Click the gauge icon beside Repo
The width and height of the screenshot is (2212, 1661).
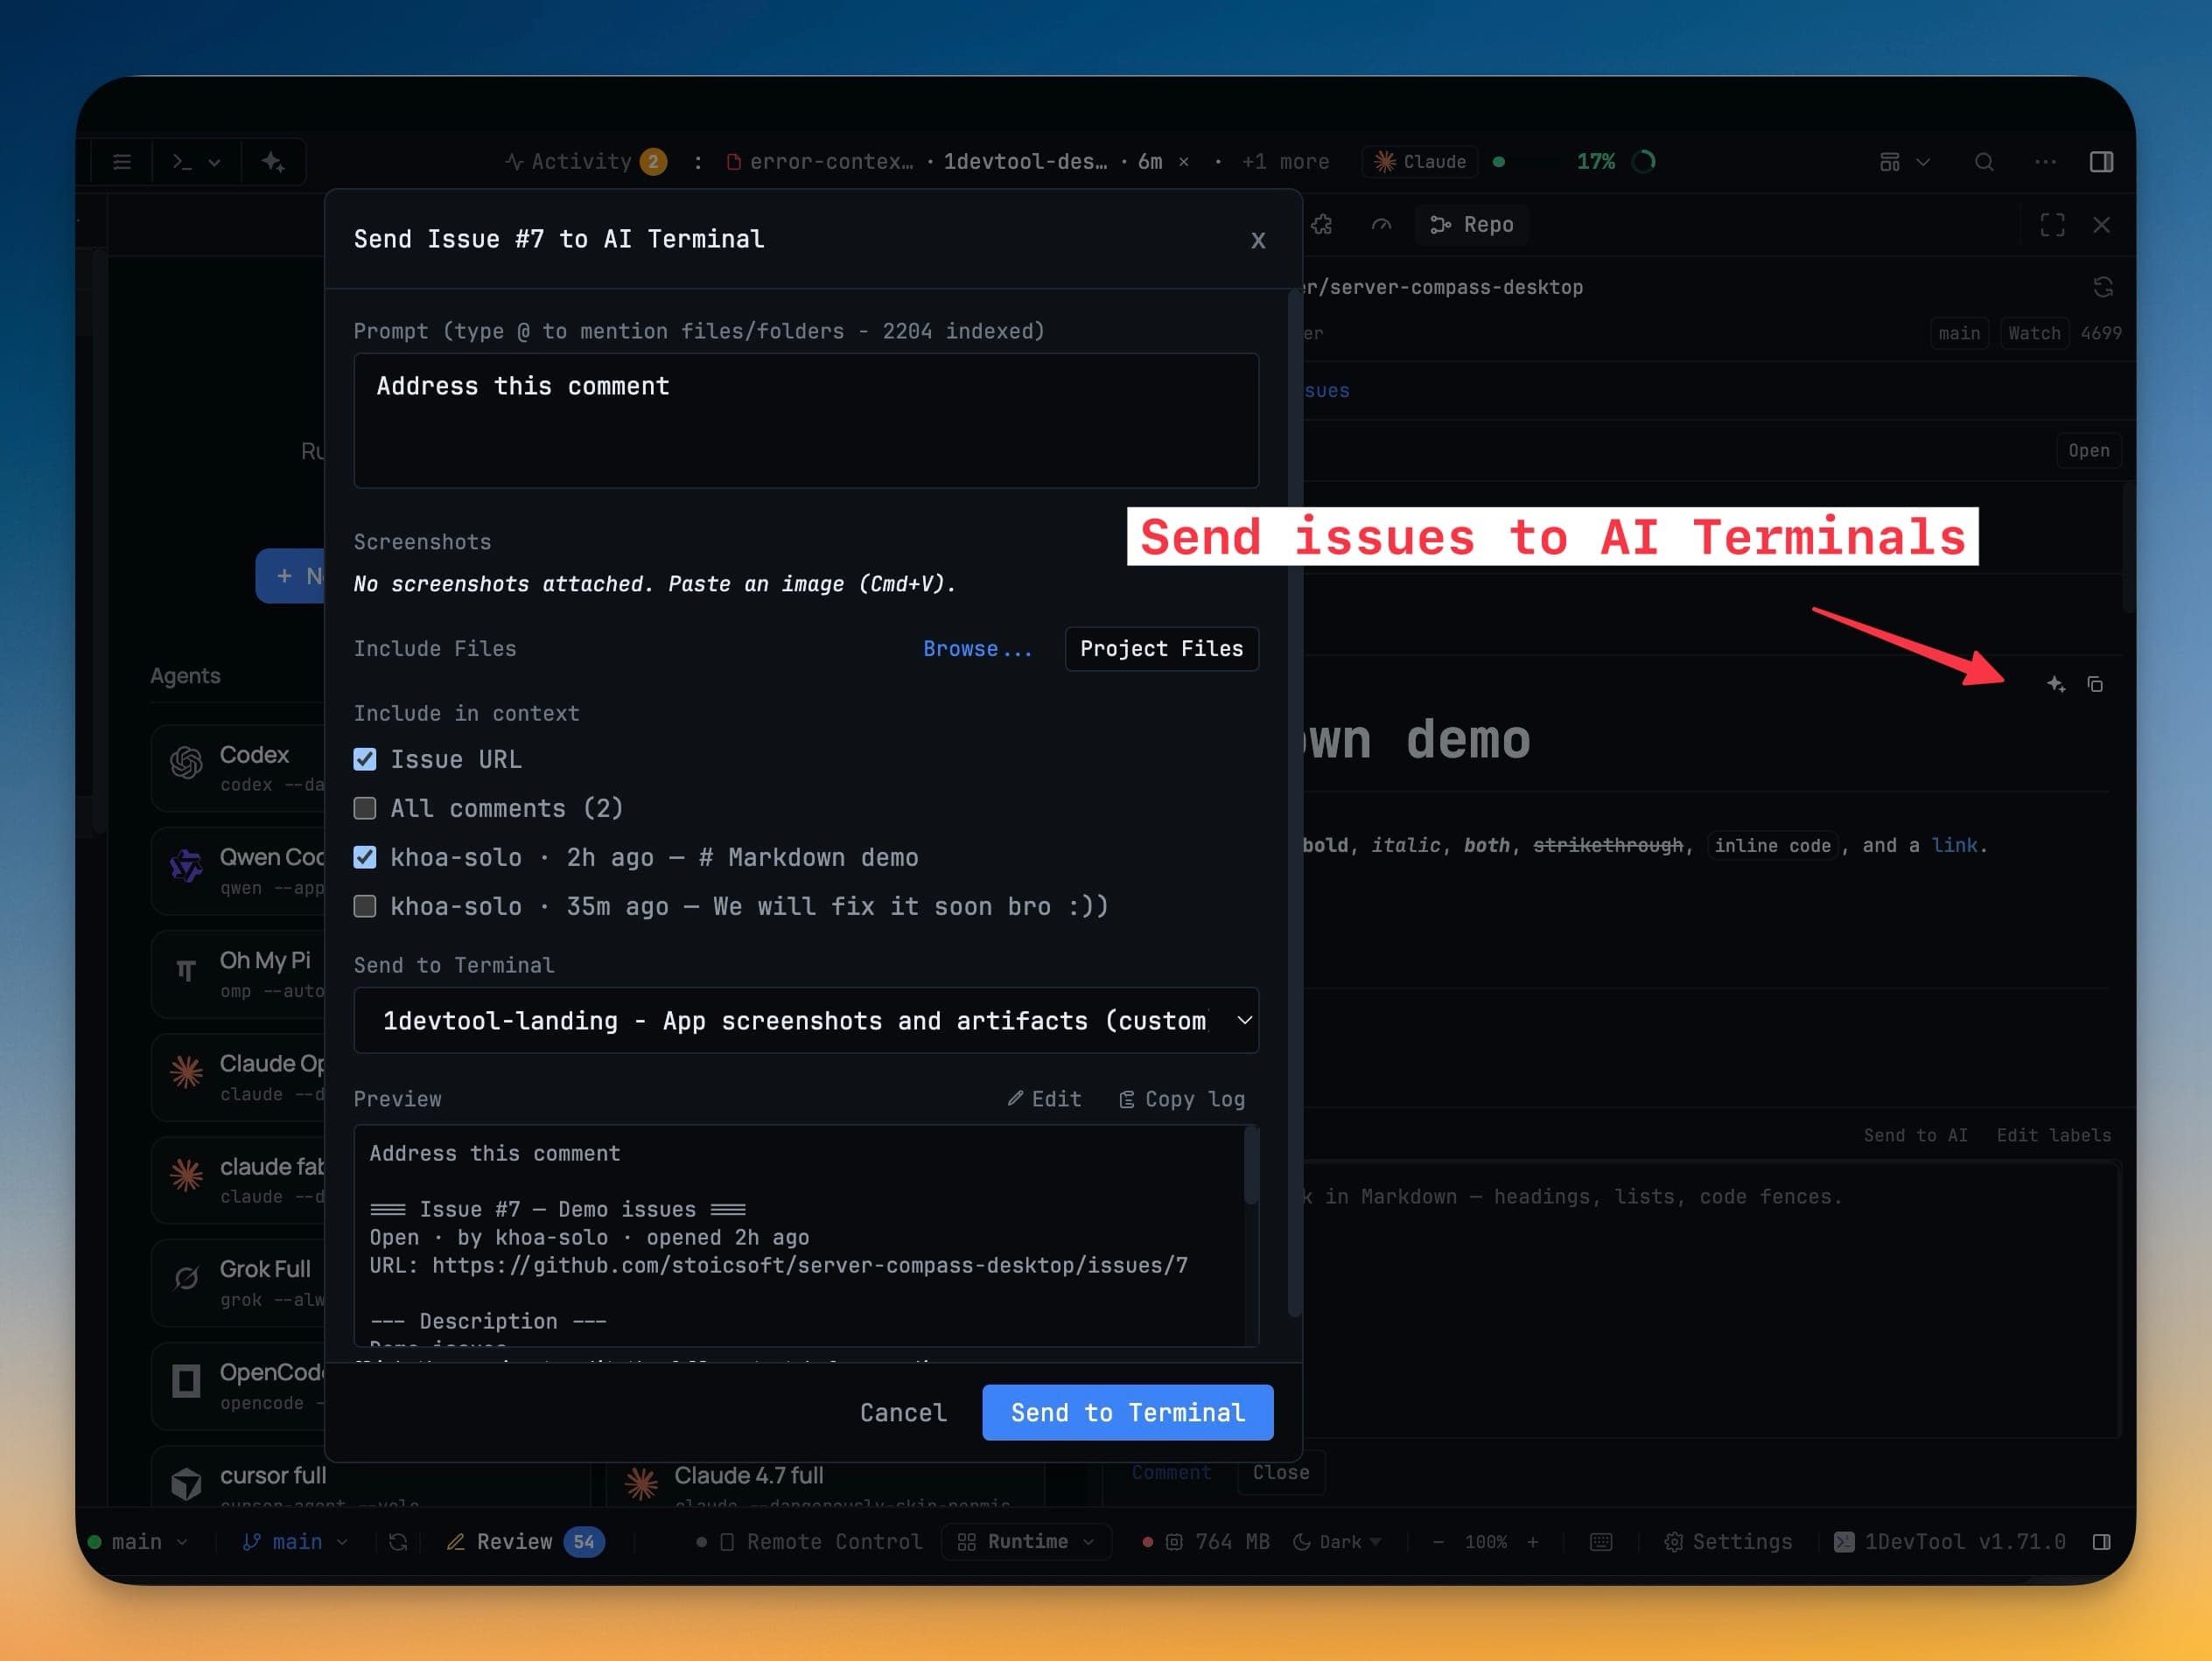point(1381,225)
